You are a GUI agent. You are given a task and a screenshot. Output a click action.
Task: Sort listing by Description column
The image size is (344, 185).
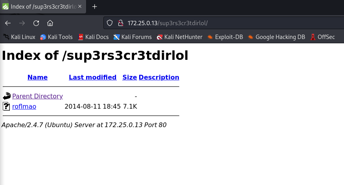coord(159,77)
